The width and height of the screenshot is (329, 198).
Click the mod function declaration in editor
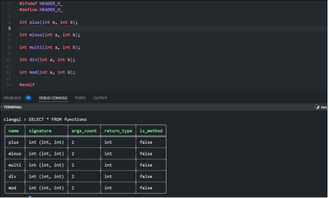click(x=47, y=72)
